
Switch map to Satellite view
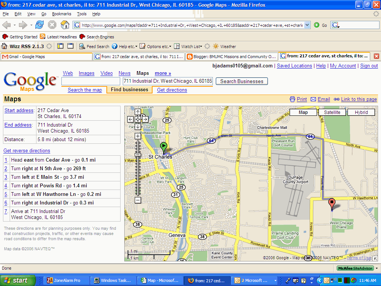(332, 112)
